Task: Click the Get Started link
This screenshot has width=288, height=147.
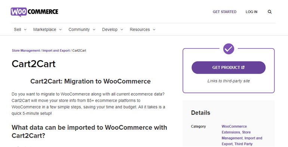Action: click(x=224, y=12)
